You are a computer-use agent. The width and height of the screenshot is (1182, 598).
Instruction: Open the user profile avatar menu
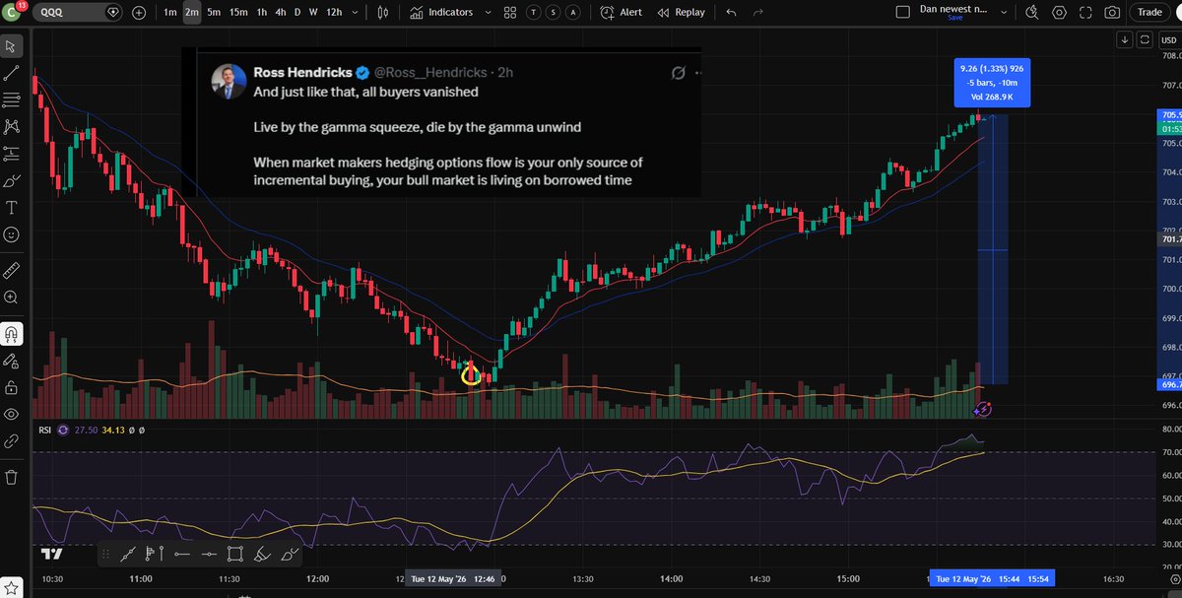coord(13,12)
